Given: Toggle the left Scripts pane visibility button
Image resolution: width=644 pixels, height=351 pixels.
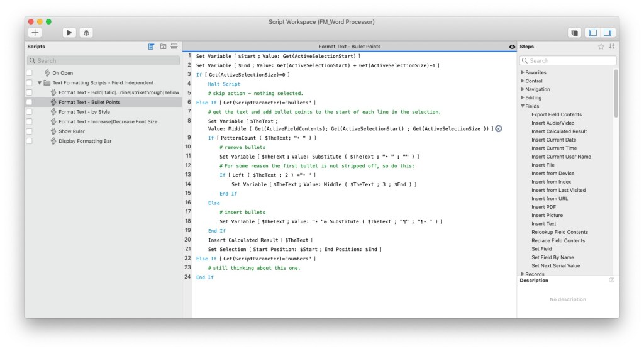Looking at the screenshot, I should click(x=592, y=32).
